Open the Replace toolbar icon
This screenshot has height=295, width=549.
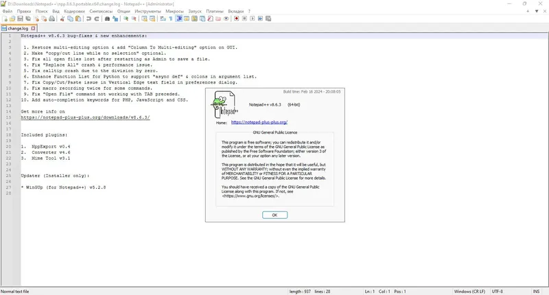click(x=115, y=19)
